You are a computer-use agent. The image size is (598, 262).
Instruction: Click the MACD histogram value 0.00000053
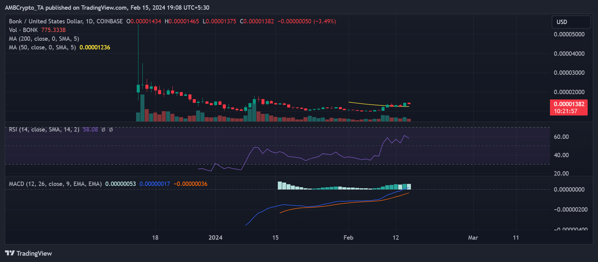click(x=120, y=184)
